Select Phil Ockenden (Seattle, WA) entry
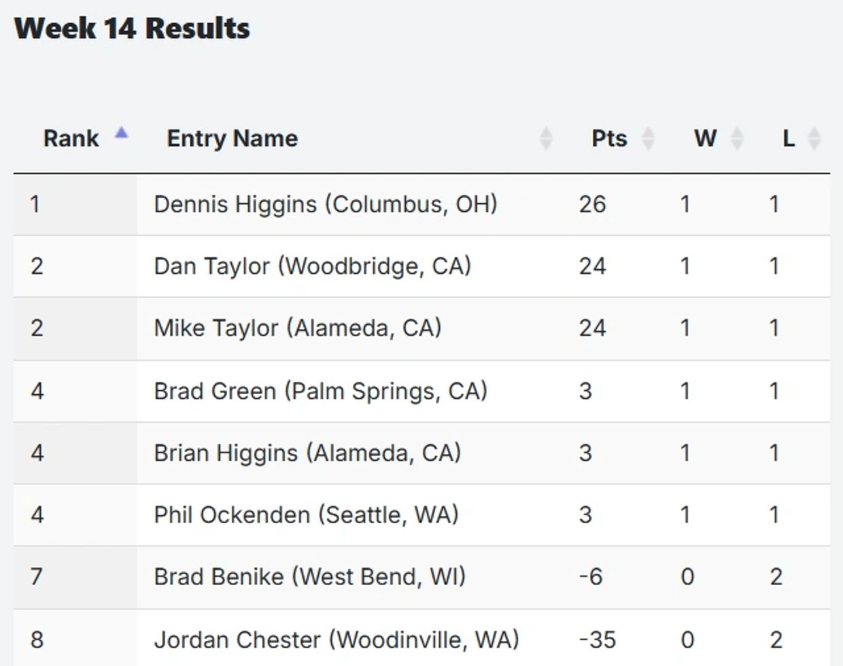 tap(306, 515)
